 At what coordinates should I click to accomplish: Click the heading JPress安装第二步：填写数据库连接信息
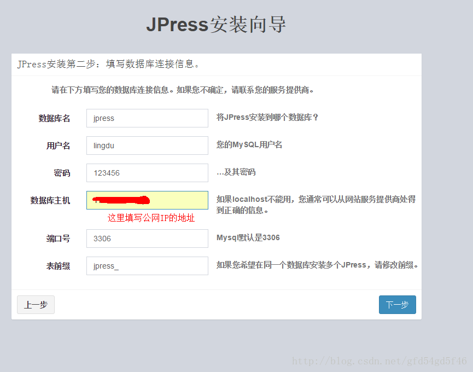click(108, 64)
